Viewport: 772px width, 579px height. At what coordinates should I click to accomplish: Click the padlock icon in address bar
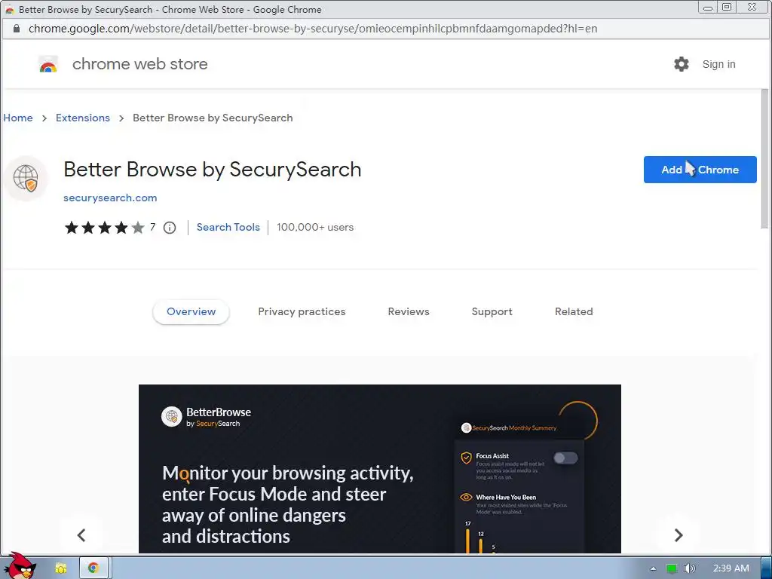point(17,29)
